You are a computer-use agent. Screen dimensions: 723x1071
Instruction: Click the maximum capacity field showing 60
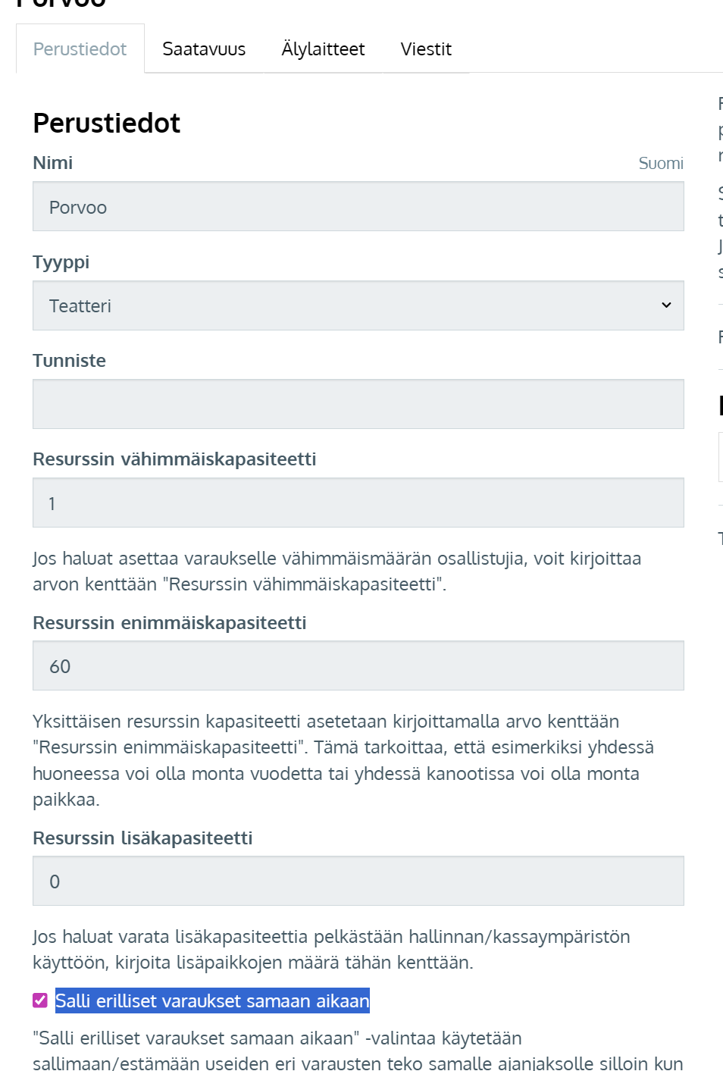(358, 666)
